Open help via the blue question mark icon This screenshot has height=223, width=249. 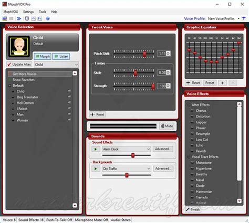48,18
